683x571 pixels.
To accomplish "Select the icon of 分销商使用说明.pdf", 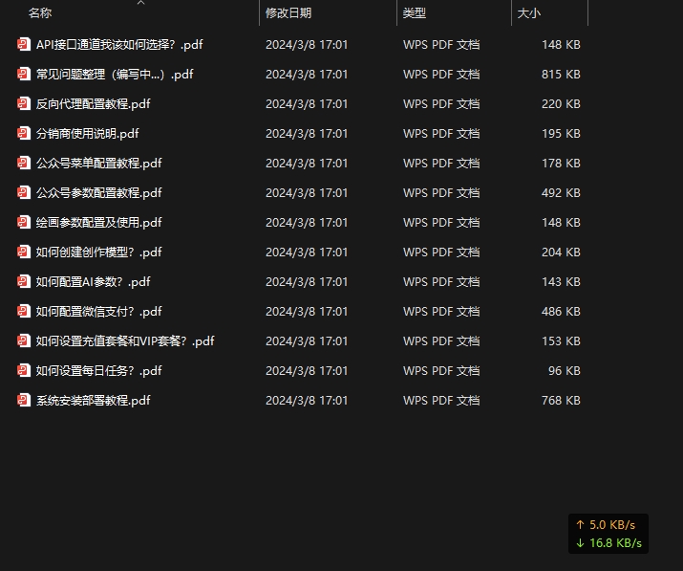I will (x=24, y=133).
